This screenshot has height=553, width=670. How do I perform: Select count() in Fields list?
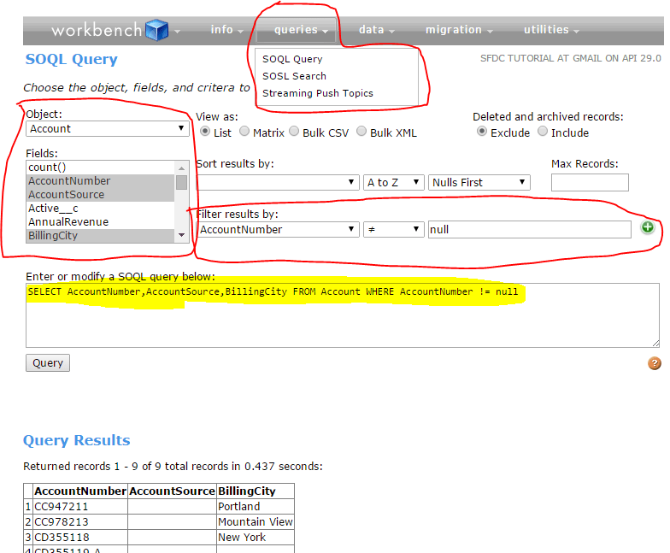(x=101, y=168)
